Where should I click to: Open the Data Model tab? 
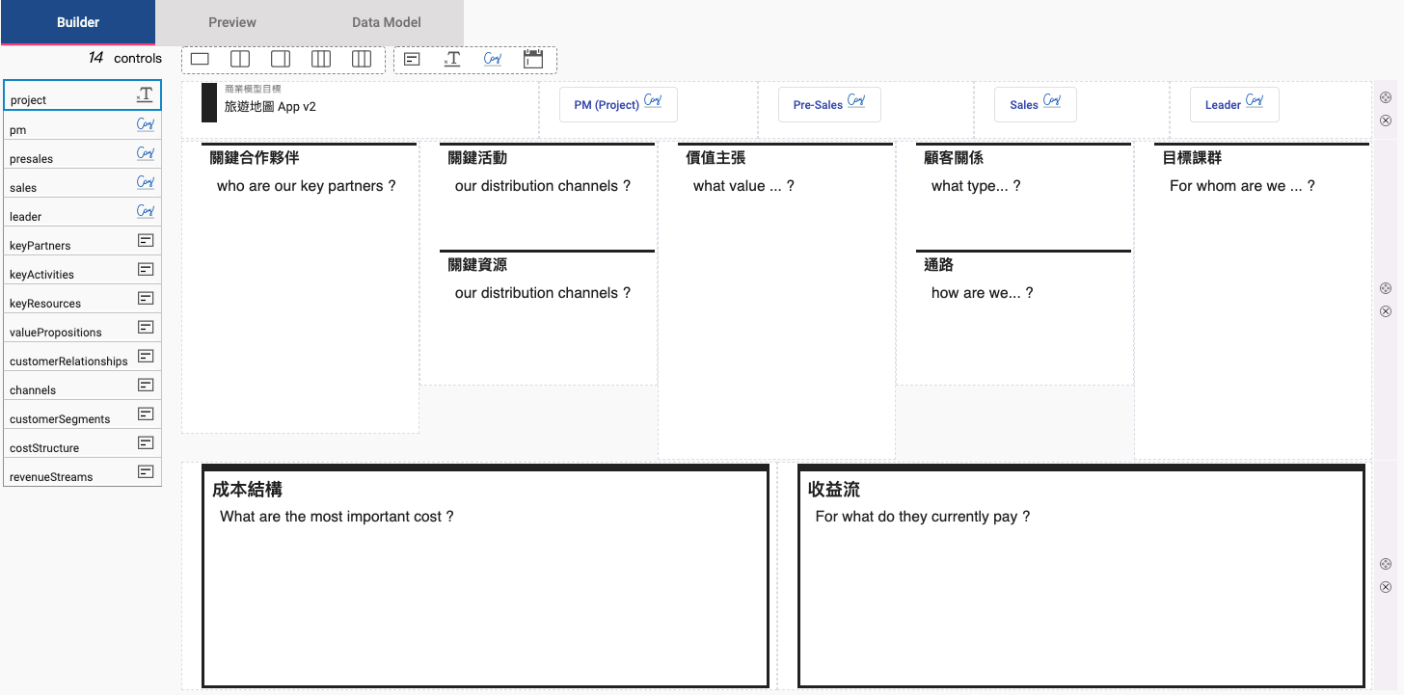pyautogui.click(x=387, y=22)
